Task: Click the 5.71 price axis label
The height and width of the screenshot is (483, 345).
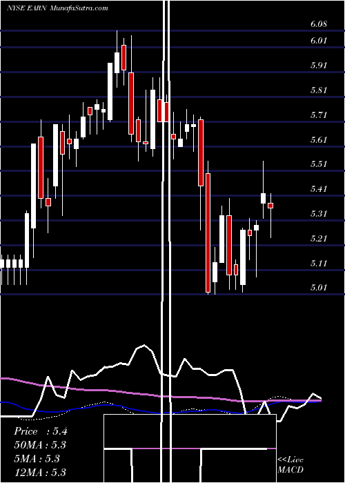Action: pyautogui.click(x=319, y=115)
